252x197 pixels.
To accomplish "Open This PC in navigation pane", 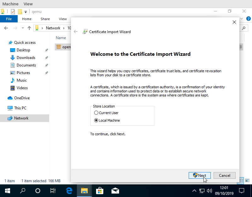I will click(20, 108).
